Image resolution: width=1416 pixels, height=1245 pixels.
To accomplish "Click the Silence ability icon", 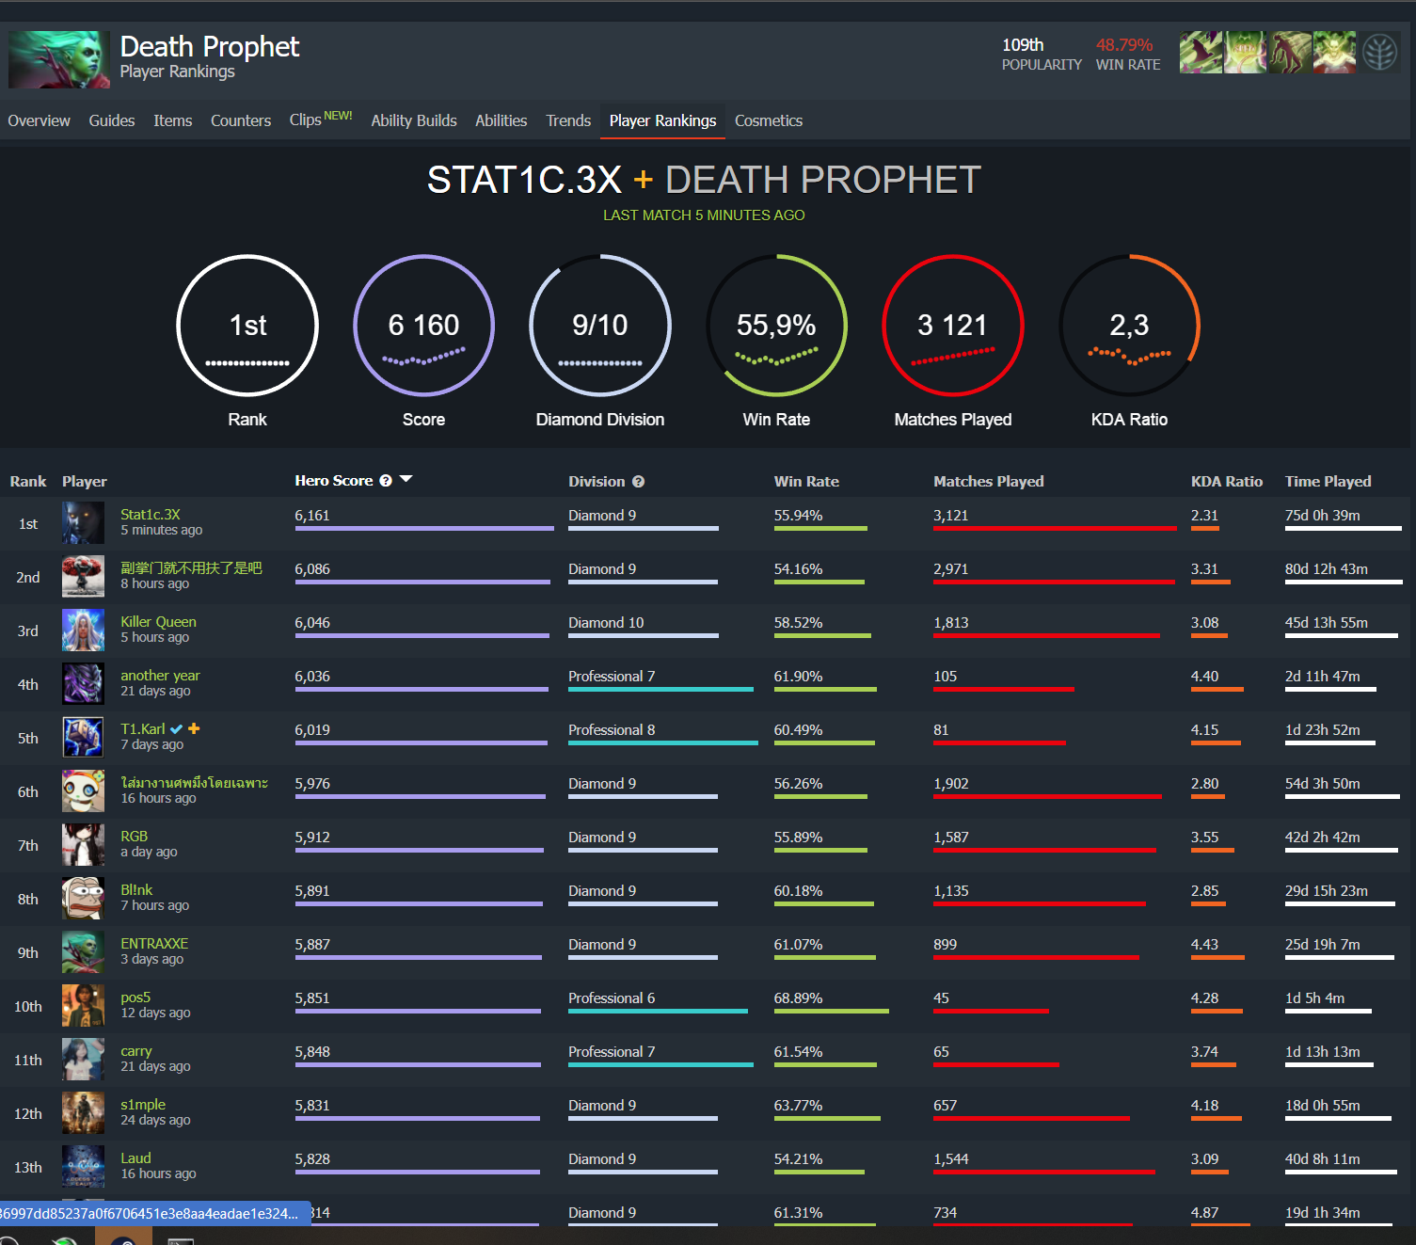I will pyautogui.click(x=1245, y=53).
